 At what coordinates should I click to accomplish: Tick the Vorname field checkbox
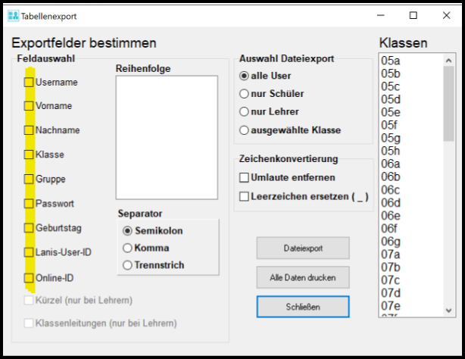[30, 106]
